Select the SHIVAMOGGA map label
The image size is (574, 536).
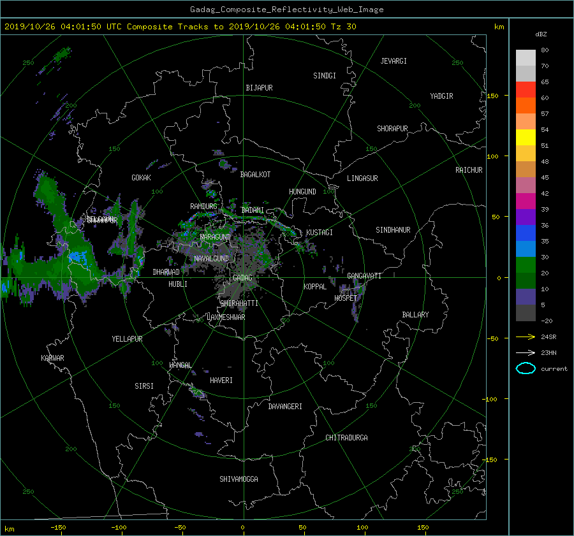(x=239, y=479)
